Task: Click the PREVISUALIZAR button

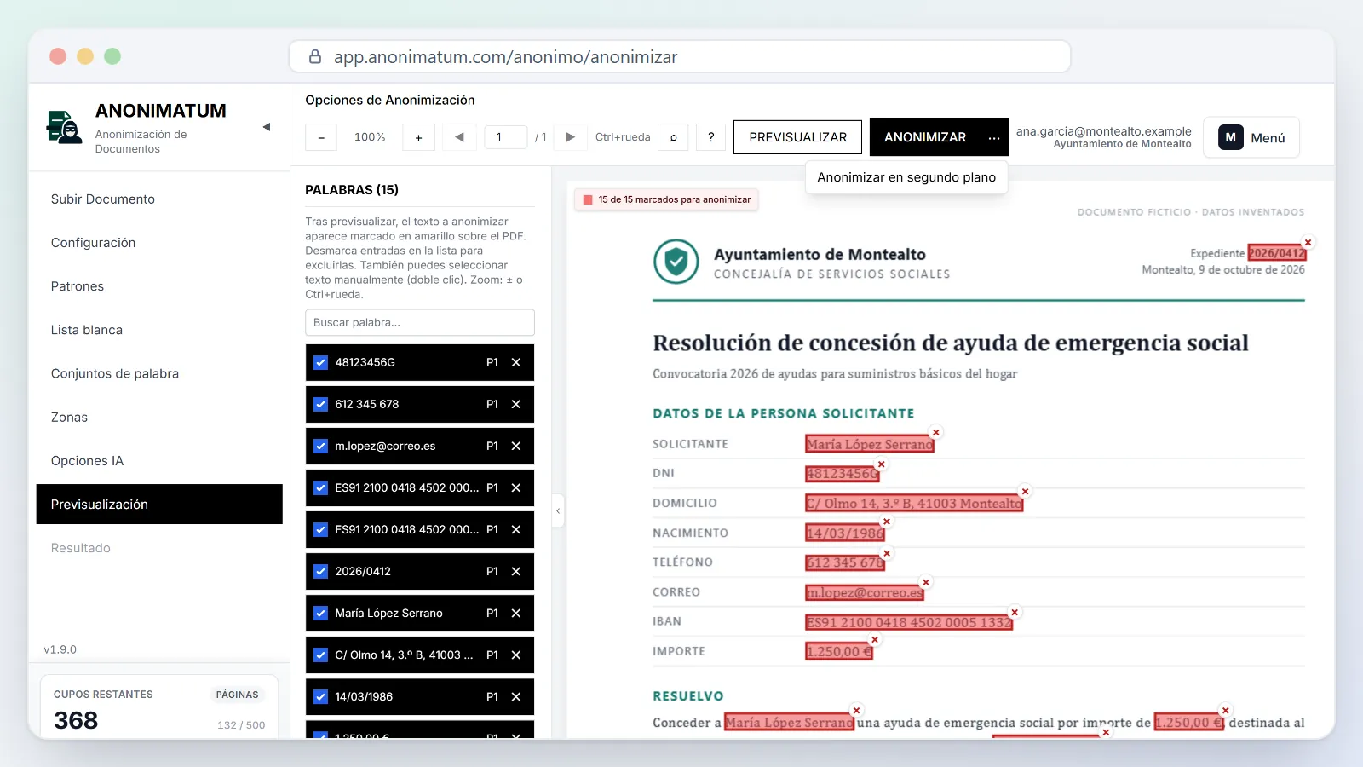Action: point(797,137)
